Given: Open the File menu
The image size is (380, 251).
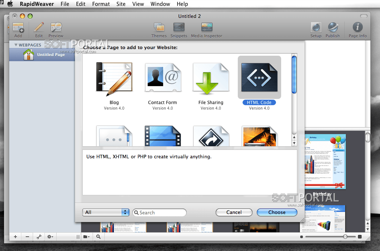Looking at the screenshot, I should click(x=65, y=4).
